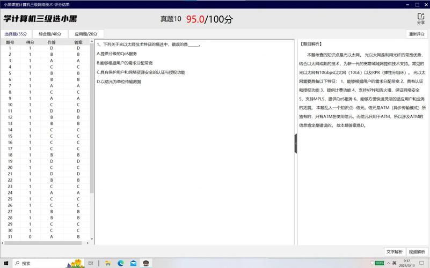
Task: Click the 【题目解析】 heading
Action: tap(311, 44)
